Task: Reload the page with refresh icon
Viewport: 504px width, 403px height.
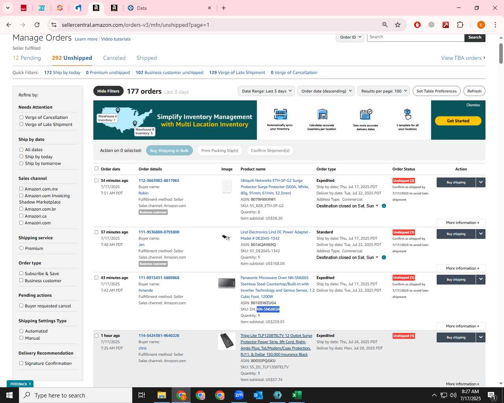Action: (x=37, y=25)
